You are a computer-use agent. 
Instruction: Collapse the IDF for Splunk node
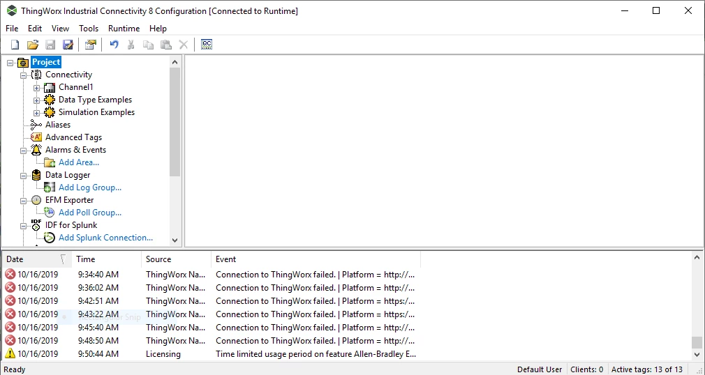coord(23,226)
